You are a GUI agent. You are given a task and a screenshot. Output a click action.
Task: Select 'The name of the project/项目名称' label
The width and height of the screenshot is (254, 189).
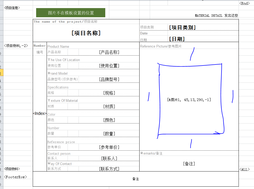65,21
